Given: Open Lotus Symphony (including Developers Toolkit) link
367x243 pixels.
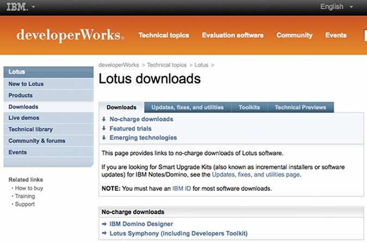Looking at the screenshot, I should pyautogui.click(x=178, y=233).
